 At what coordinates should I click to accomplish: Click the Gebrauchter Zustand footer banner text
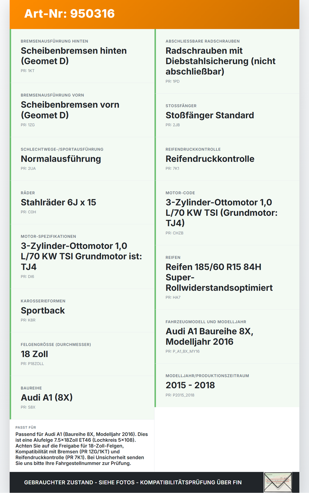point(133,483)
